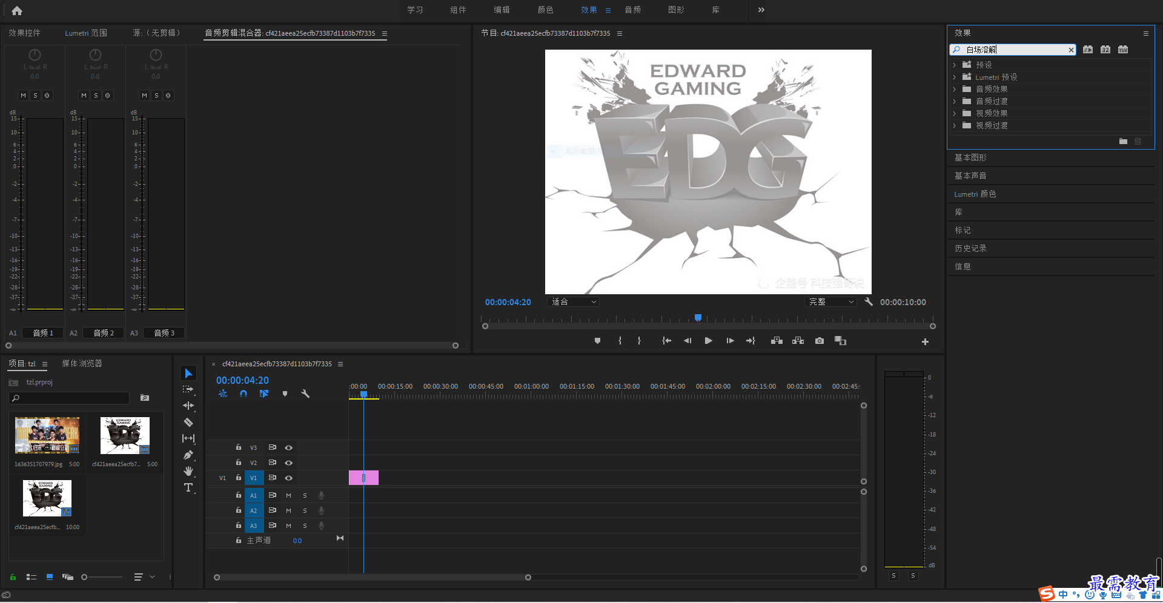
Task: Toggle Snap in timeline
Action: pos(243,394)
